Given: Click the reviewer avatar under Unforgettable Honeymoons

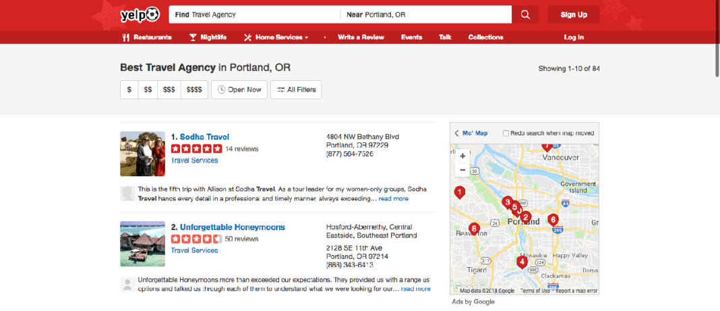Looking at the screenshot, I should tap(127, 284).
